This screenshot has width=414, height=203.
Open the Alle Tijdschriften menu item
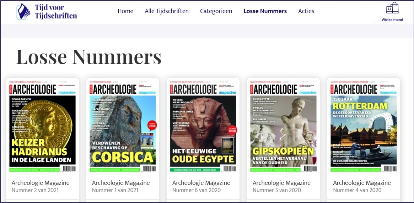(x=167, y=11)
